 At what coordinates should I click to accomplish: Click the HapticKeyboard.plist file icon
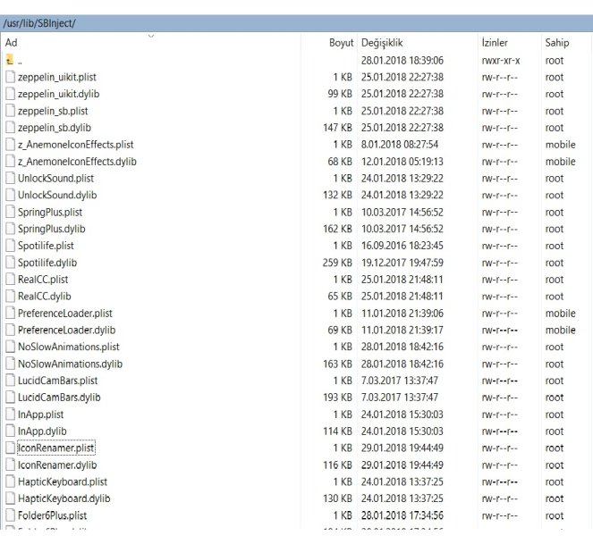point(11,482)
